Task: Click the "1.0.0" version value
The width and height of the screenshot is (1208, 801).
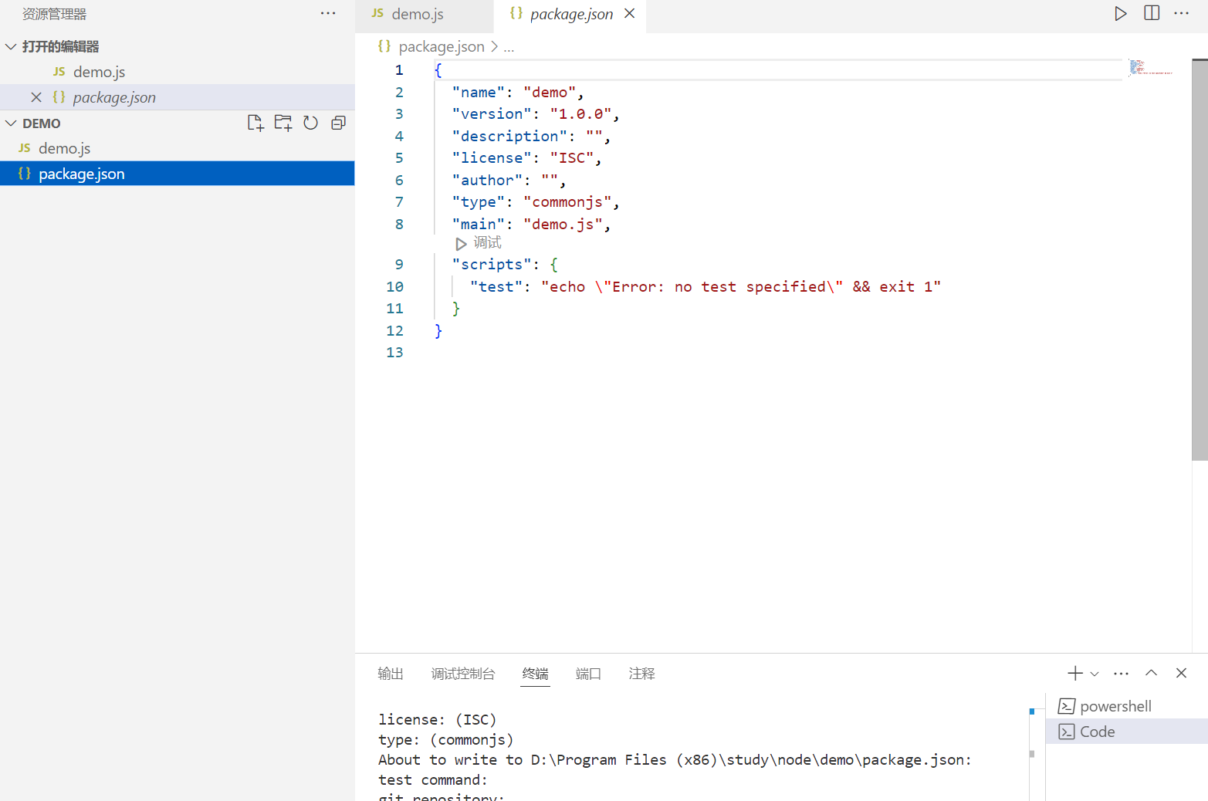Action: pyautogui.click(x=581, y=114)
